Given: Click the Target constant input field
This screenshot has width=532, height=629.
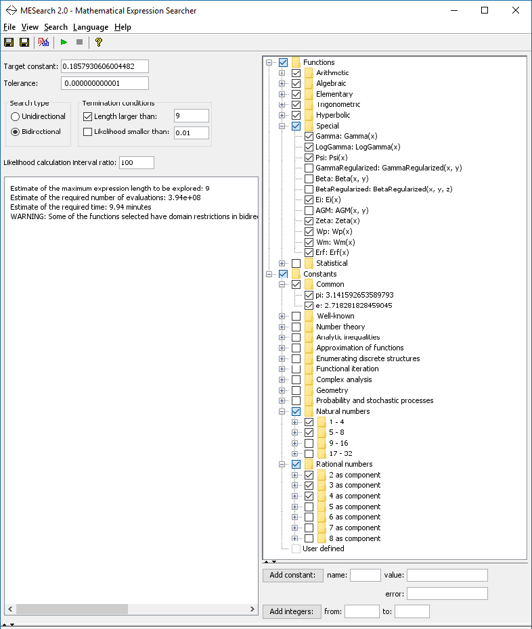Looking at the screenshot, I should [105, 66].
